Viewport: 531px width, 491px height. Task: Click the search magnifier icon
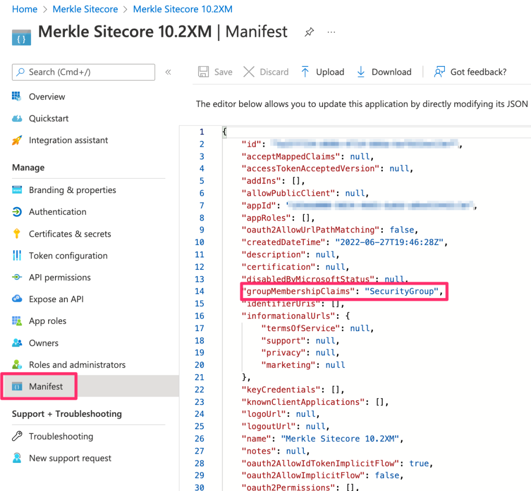click(21, 72)
